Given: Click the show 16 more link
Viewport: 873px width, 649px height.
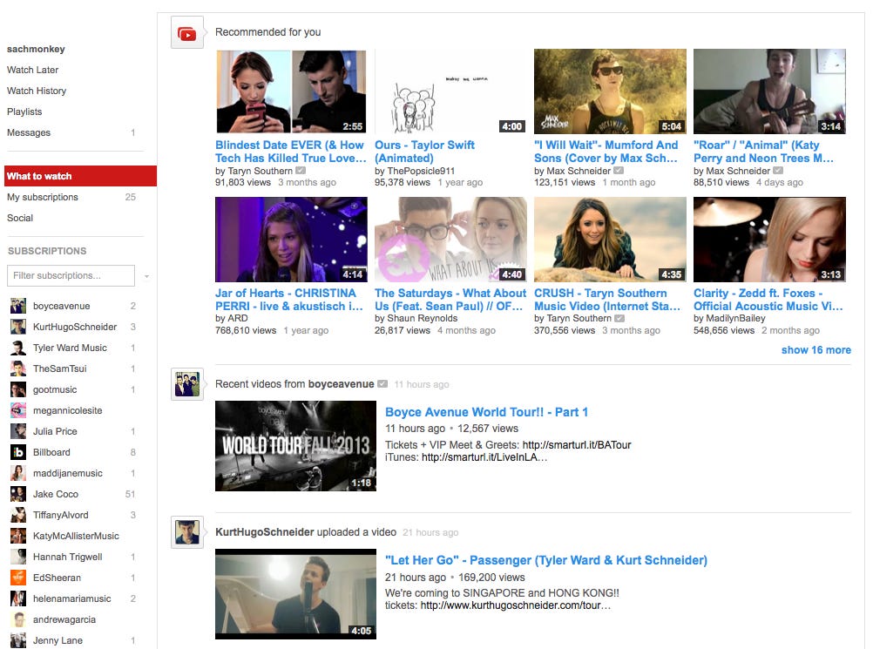Looking at the screenshot, I should [x=815, y=350].
